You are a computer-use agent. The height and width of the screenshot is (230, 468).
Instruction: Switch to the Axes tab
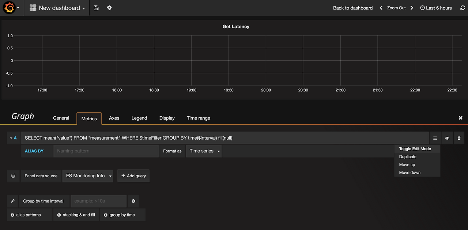(114, 118)
